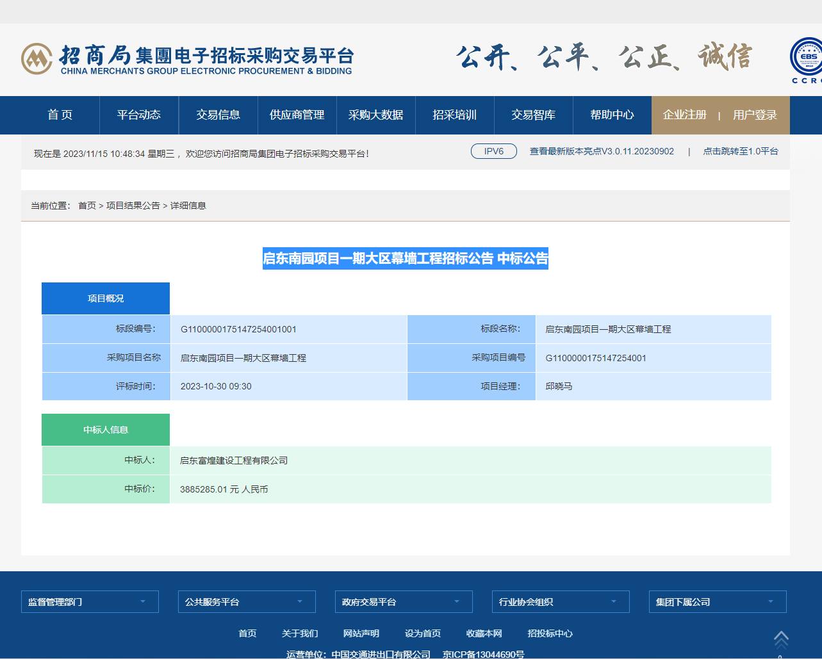The height and width of the screenshot is (659, 822).
Task: Select the 中标人信息 section tab
Action: pos(106,430)
